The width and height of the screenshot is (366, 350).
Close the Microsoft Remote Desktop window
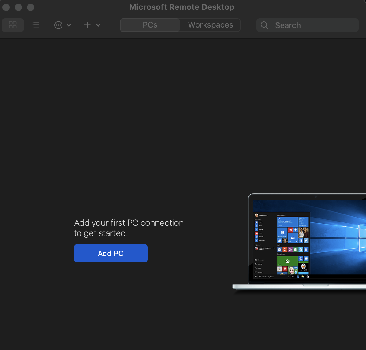[6, 7]
